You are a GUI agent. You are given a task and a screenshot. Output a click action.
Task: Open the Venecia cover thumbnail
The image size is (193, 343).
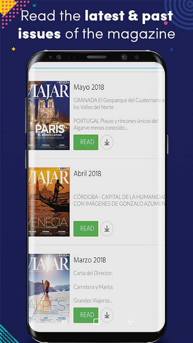[x=49, y=202]
